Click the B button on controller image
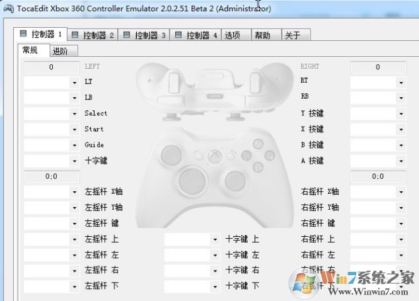The width and height of the screenshot is (419, 301). [x=270, y=155]
